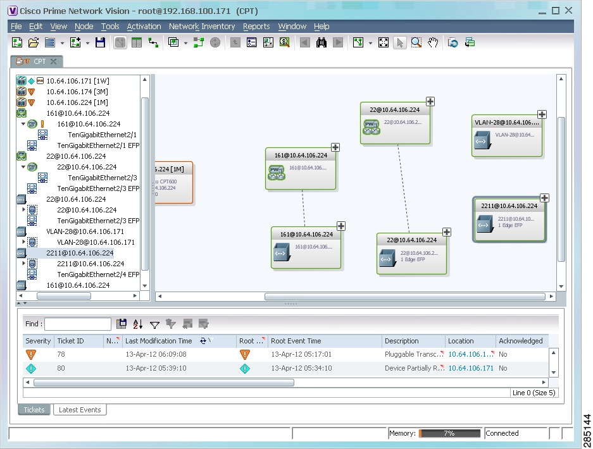Open dropdown next to Add to Map icon
593x449 pixels.
pos(87,43)
